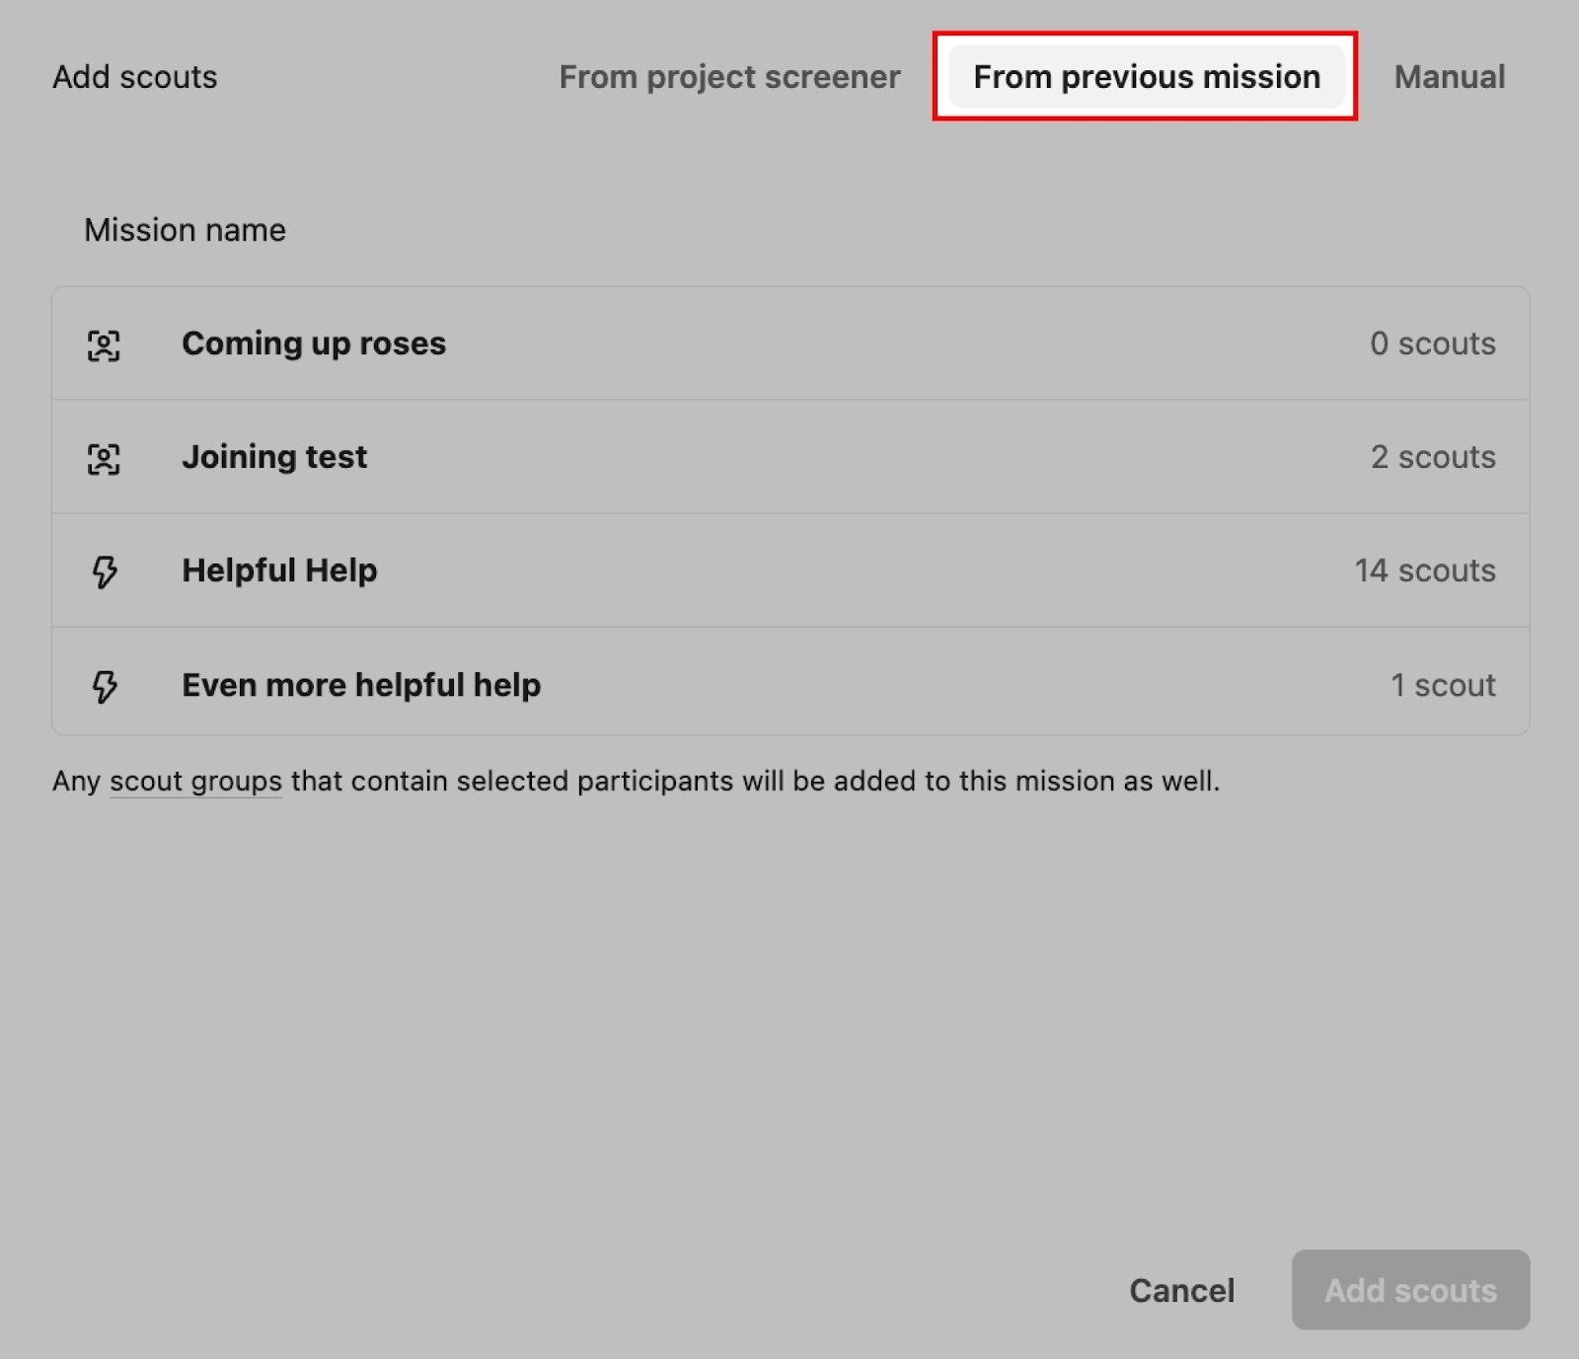Pick the Helpful Help mission name
Image resolution: width=1579 pixels, height=1359 pixels.
click(279, 570)
